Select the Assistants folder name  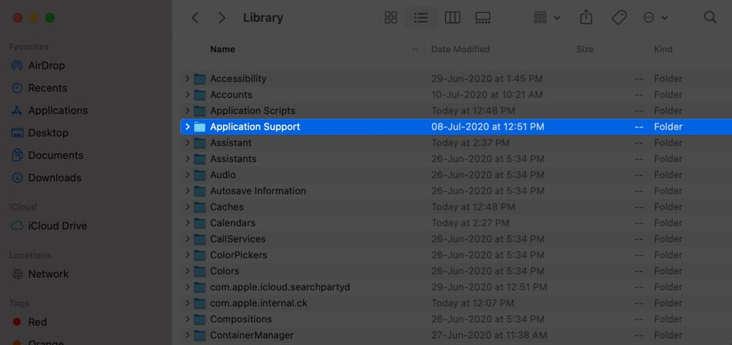(233, 159)
